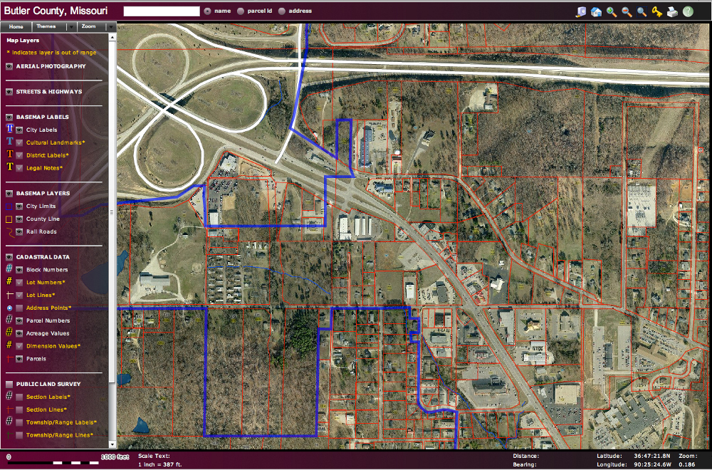The width and height of the screenshot is (712, 470).
Task: Open the Zoom dropdown arrow
Action: (110, 26)
